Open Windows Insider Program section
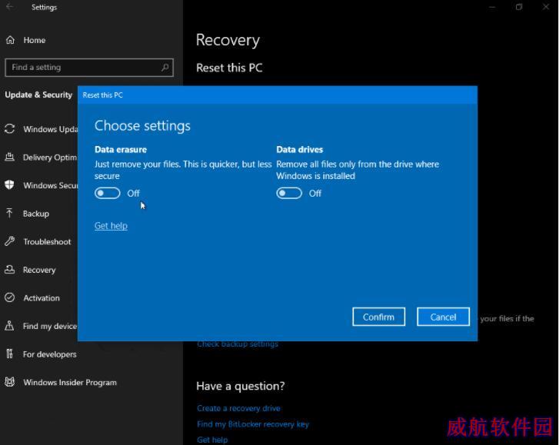Image resolution: width=559 pixels, height=445 pixels. pyautogui.click(x=69, y=382)
